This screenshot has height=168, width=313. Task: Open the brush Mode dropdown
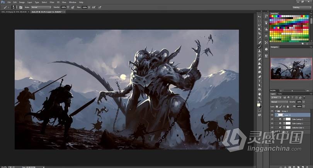point(41,7)
